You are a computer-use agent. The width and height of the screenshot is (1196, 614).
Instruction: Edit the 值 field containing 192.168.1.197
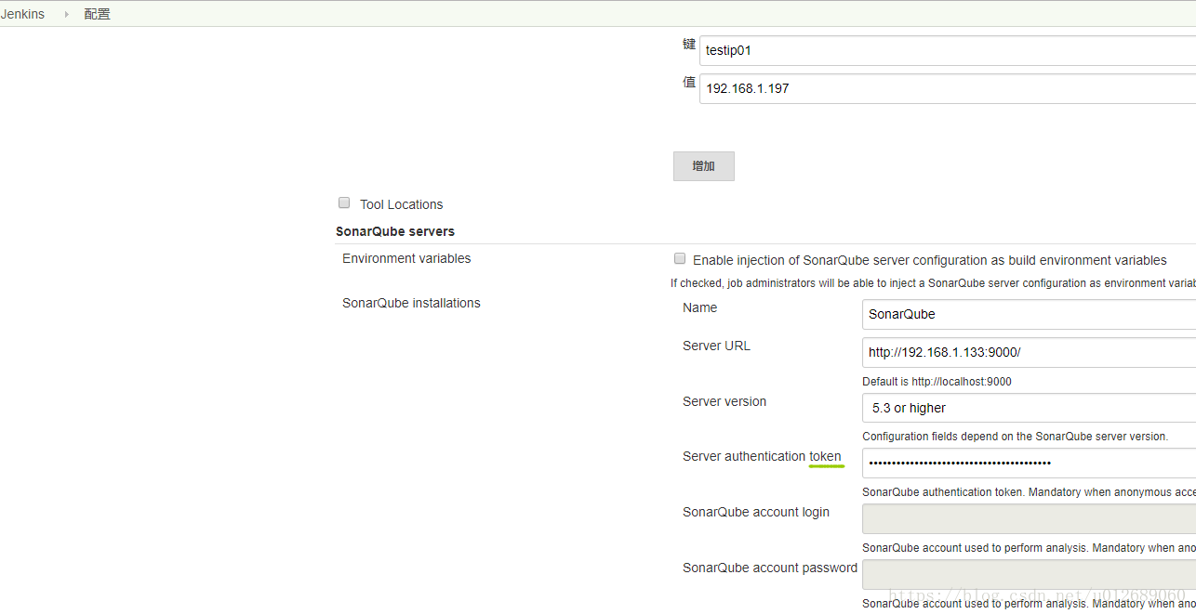pyautogui.click(x=948, y=88)
